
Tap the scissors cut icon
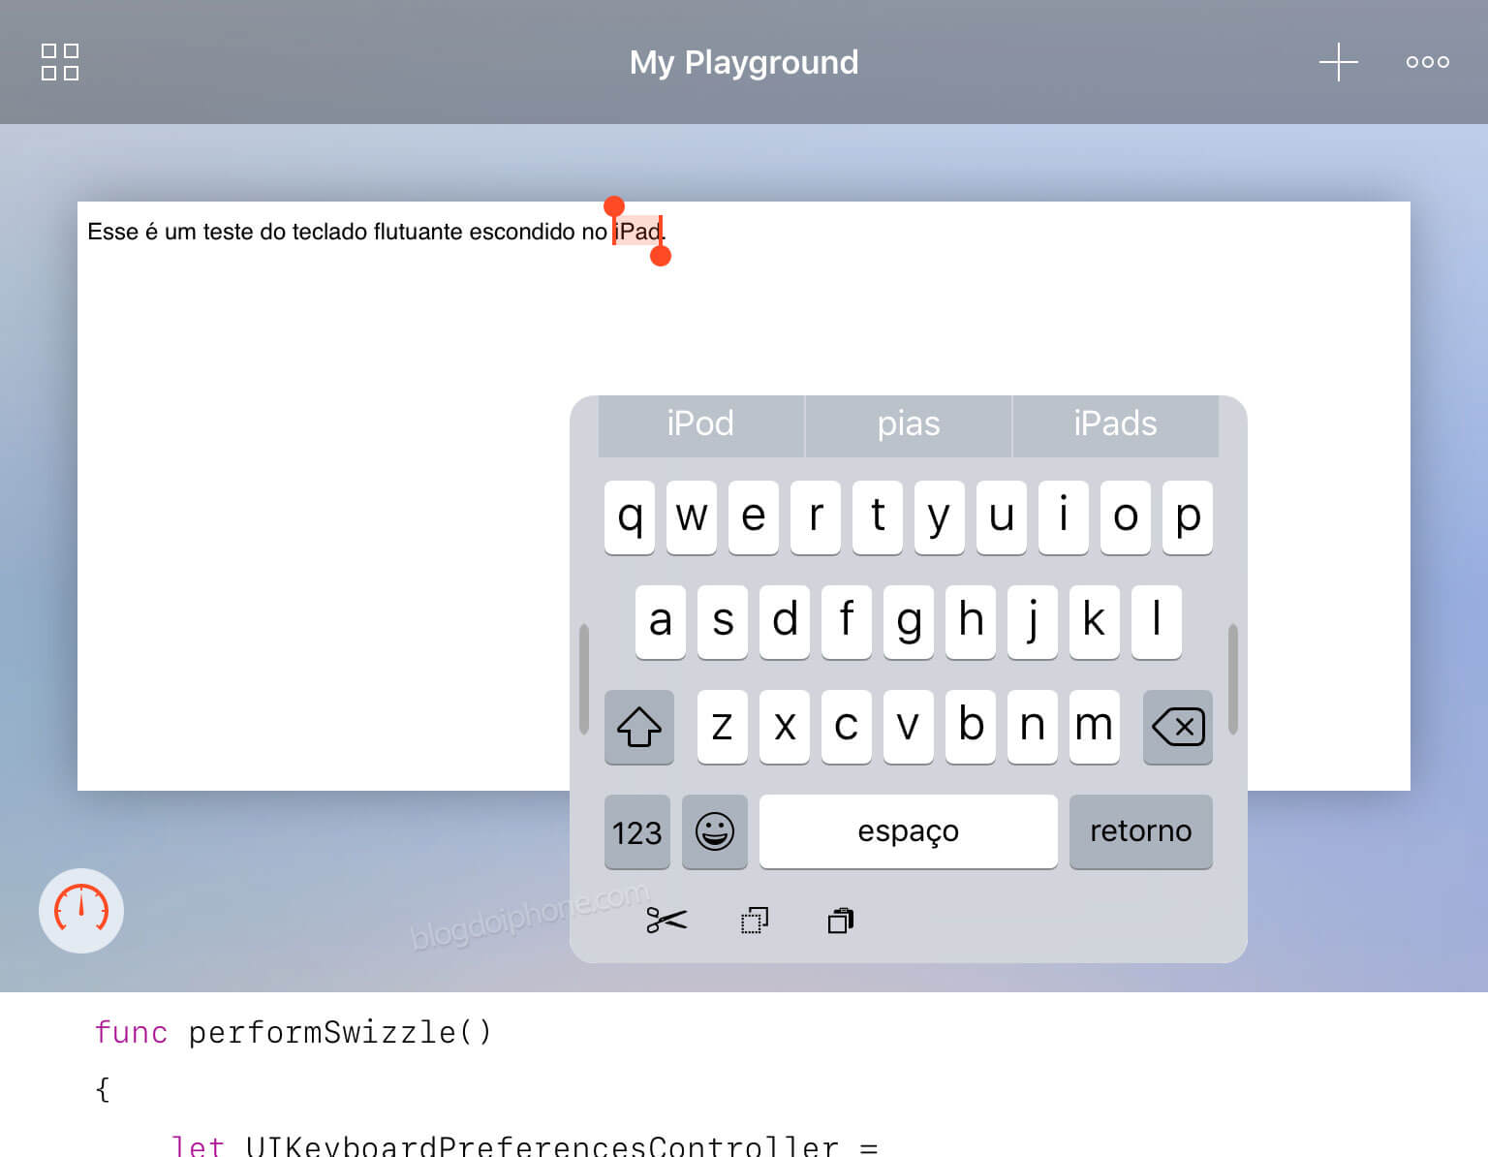pyautogui.click(x=666, y=920)
